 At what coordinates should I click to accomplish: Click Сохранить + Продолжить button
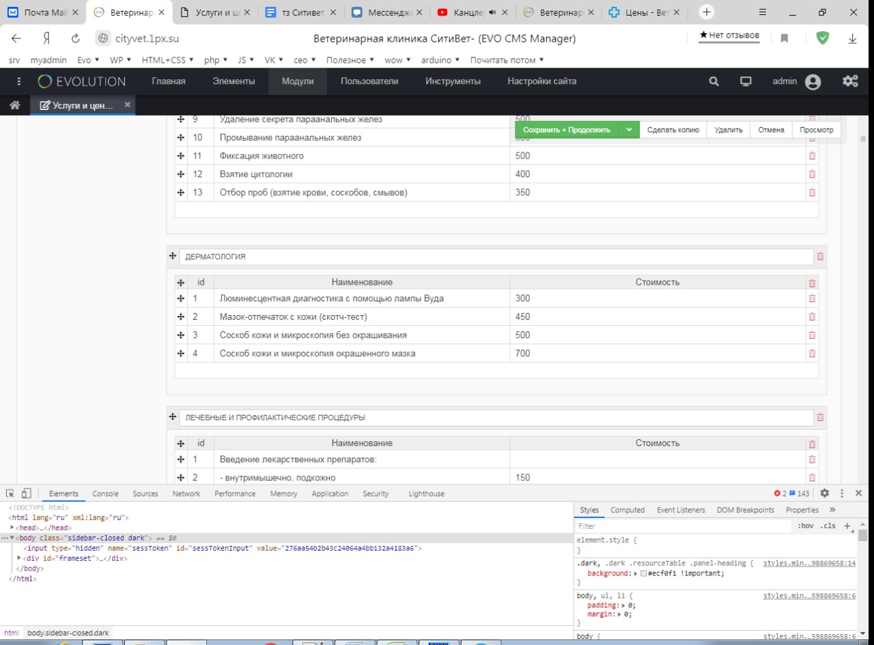click(567, 130)
